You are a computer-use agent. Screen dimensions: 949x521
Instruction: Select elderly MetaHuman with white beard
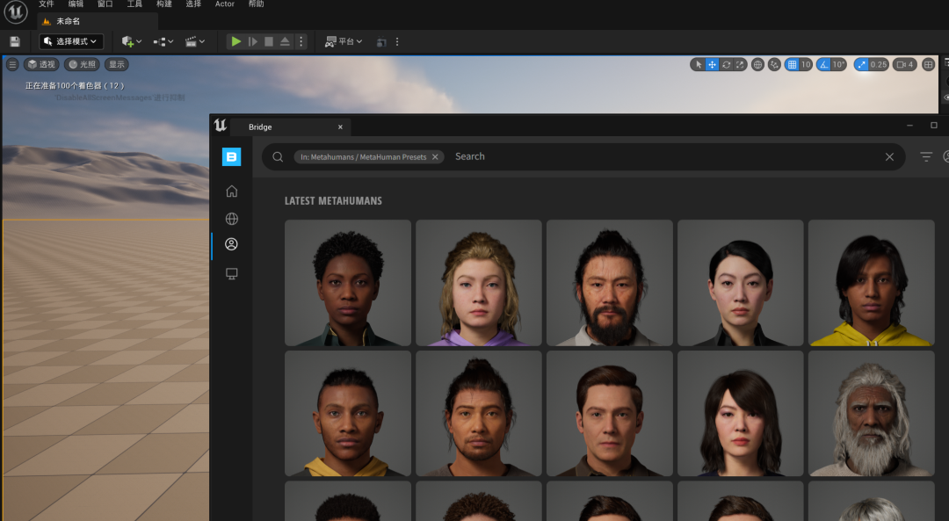(871, 413)
